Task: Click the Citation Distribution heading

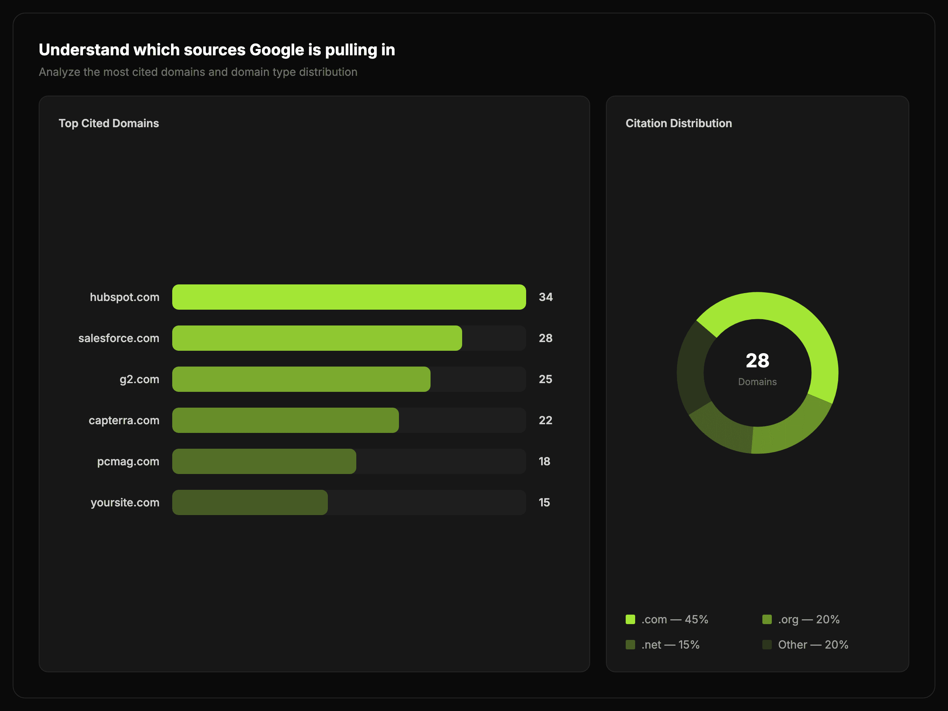Action: click(679, 123)
